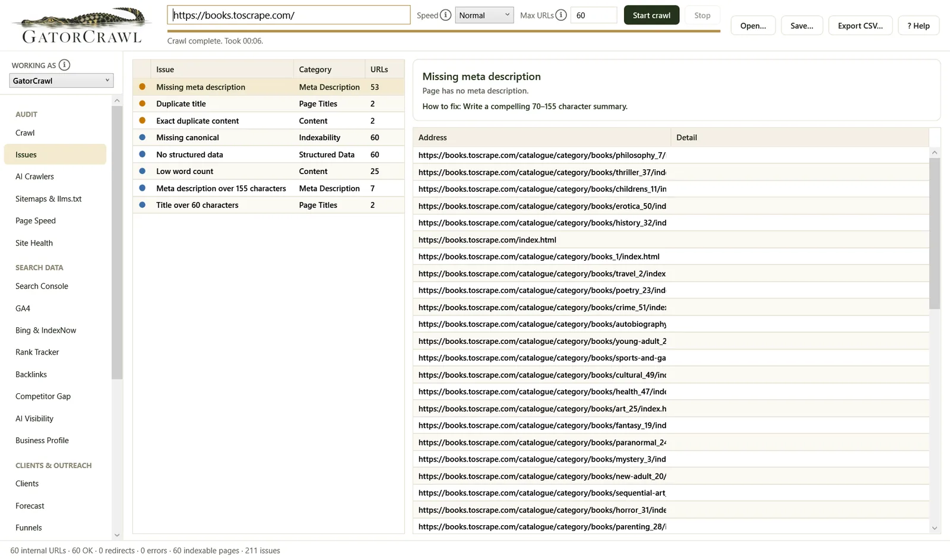Open Search Console in sidebar

(55, 286)
